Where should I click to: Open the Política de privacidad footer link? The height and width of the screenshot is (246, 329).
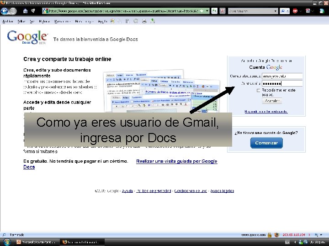tap(154, 191)
